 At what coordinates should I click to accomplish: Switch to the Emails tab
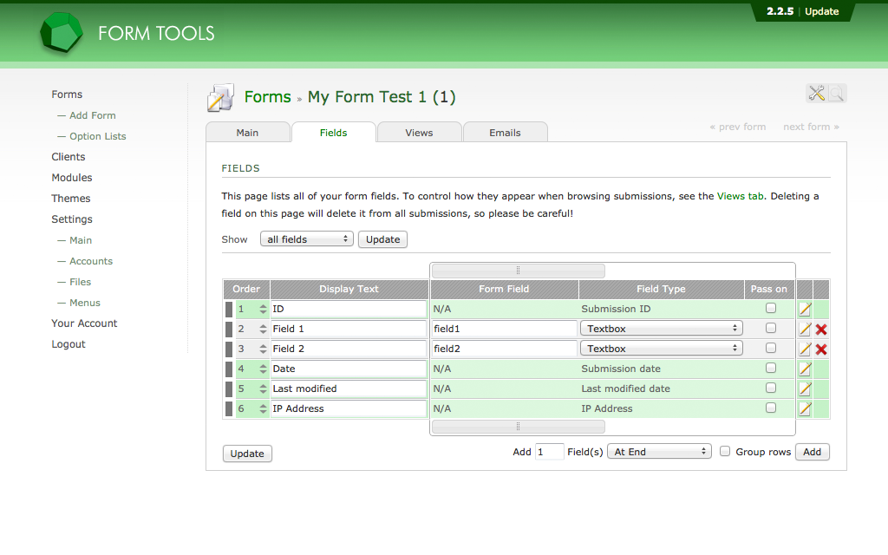tap(505, 133)
